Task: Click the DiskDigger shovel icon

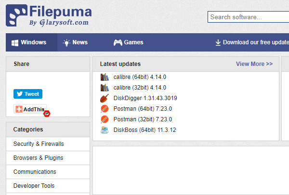Action: click(105, 98)
